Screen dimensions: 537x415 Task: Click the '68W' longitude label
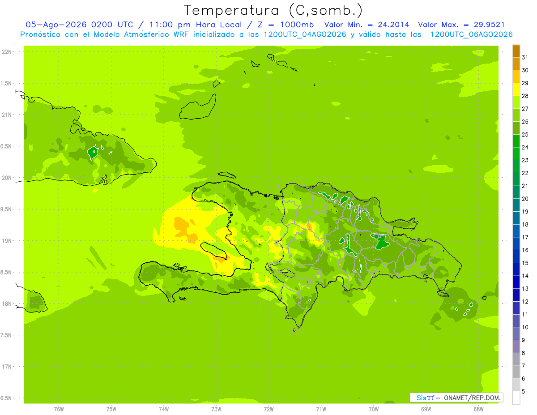[478, 409]
